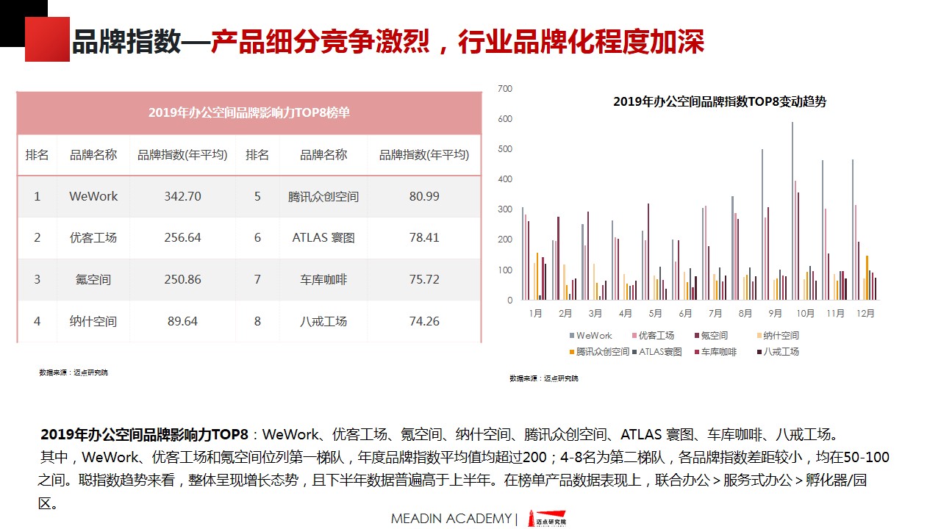The height and width of the screenshot is (529, 941).
Task: Select the tallest WeWork bar in October
Action: (x=792, y=212)
